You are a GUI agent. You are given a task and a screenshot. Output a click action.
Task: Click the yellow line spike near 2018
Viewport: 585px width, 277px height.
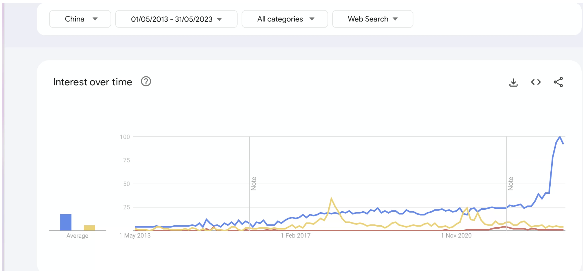coord(331,198)
